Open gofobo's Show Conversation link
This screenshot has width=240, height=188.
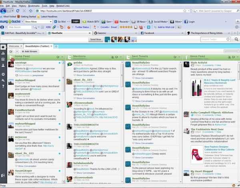pyautogui.click(x=86, y=75)
